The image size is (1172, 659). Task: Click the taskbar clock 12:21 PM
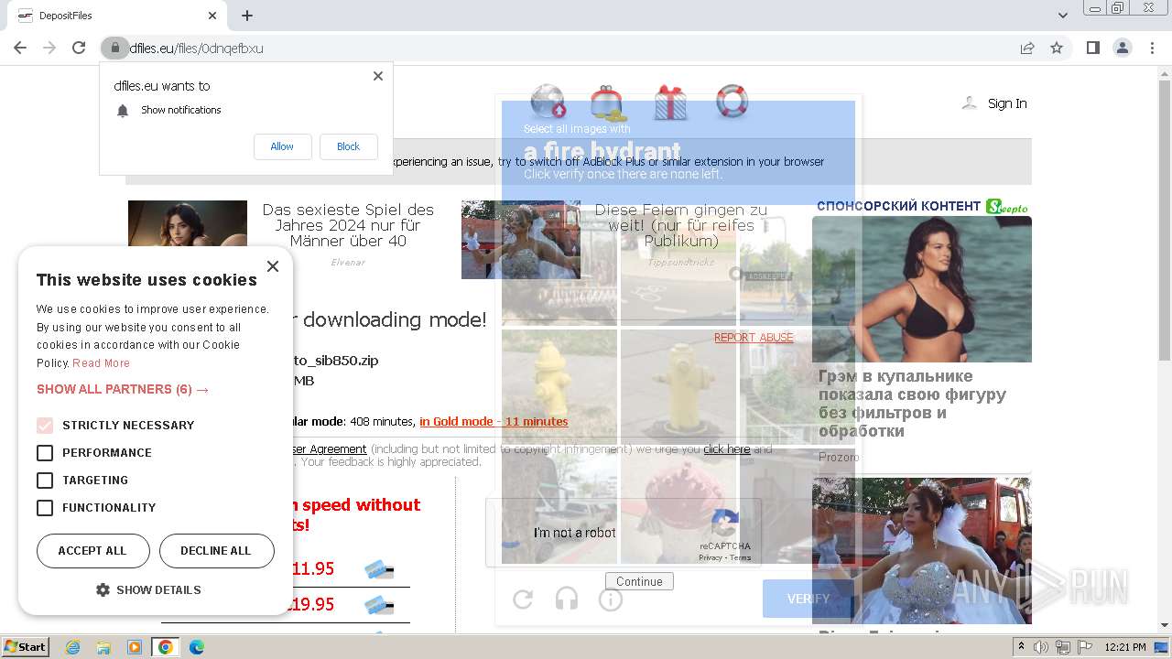(x=1125, y=647)
